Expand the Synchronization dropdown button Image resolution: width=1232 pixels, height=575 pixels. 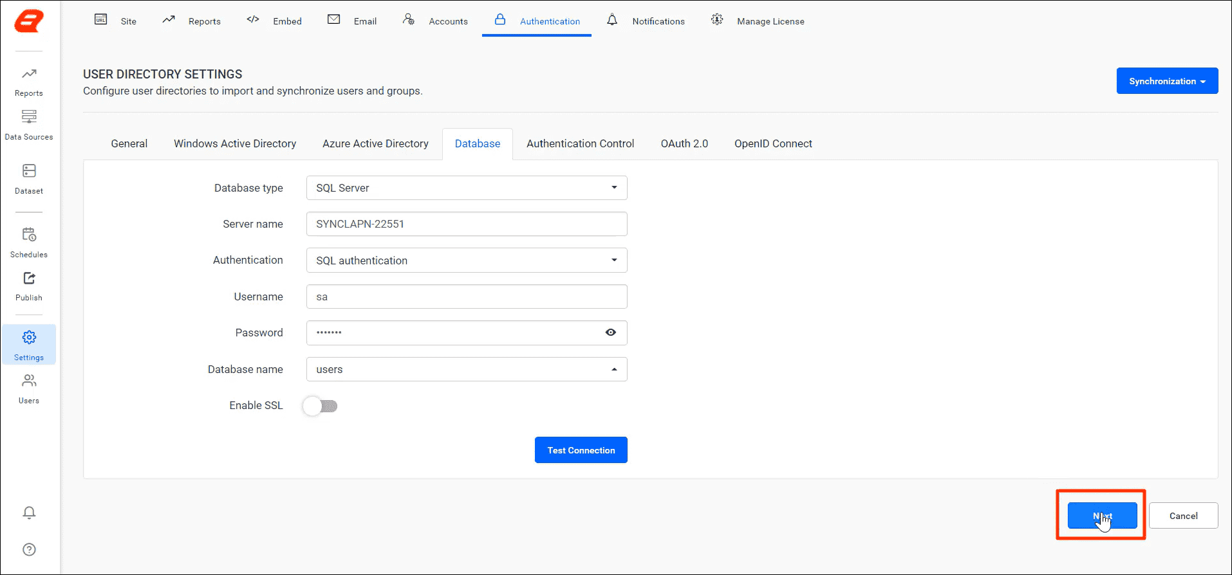click(1167, 81)
